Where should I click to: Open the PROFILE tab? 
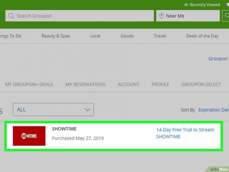coord(160,84)
